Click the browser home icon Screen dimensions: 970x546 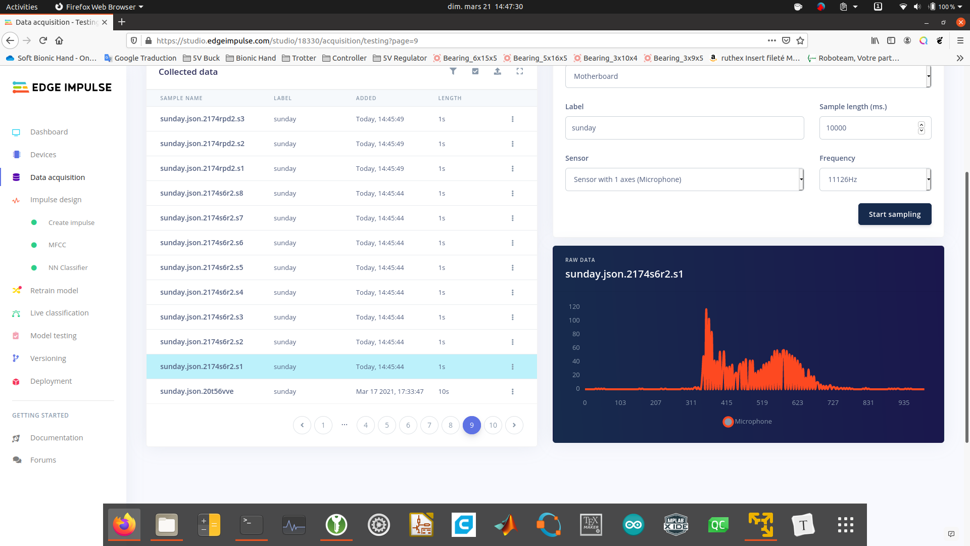pos(59,40)
